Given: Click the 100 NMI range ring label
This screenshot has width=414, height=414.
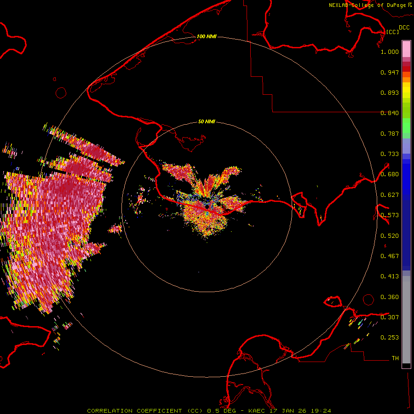Looking at the screenshot, I should [207, 36].
